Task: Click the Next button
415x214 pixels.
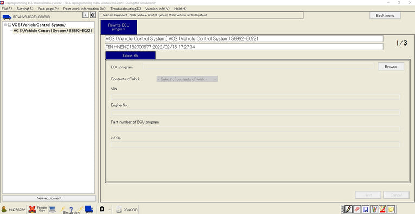Action: pos(368,195)
